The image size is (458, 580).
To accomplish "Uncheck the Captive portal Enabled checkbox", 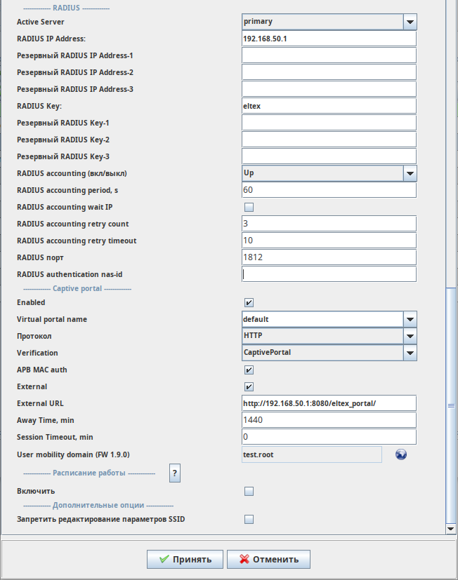I will (249, 303).
